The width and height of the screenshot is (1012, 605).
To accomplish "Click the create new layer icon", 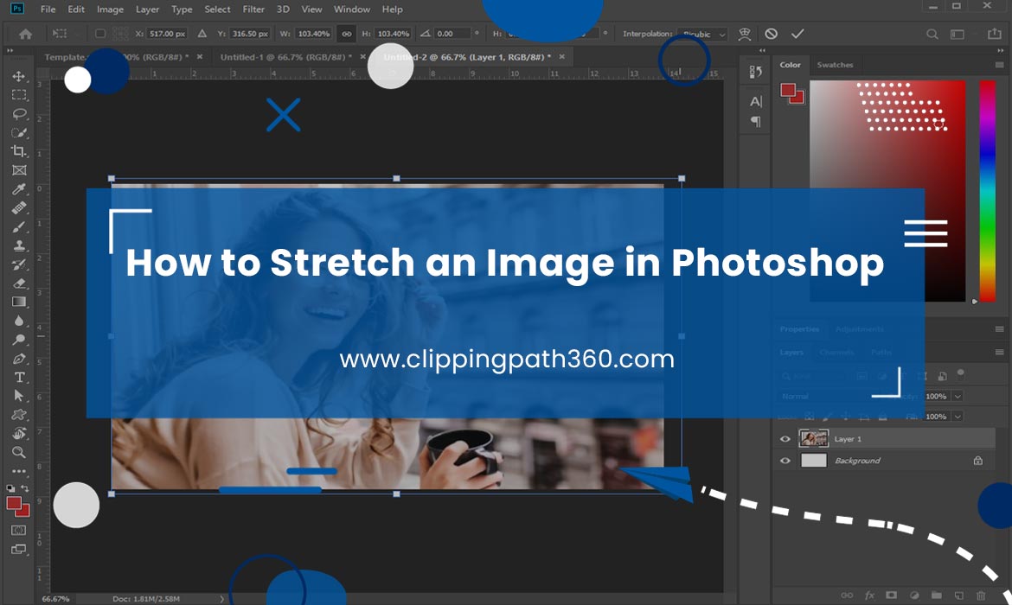I will point(959,595).
